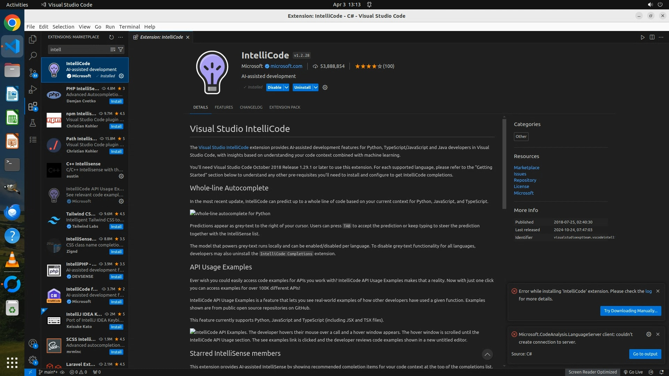Toggle Screen Reader Optimized status item
The image size is (669, 376).
tap(592, 372)
